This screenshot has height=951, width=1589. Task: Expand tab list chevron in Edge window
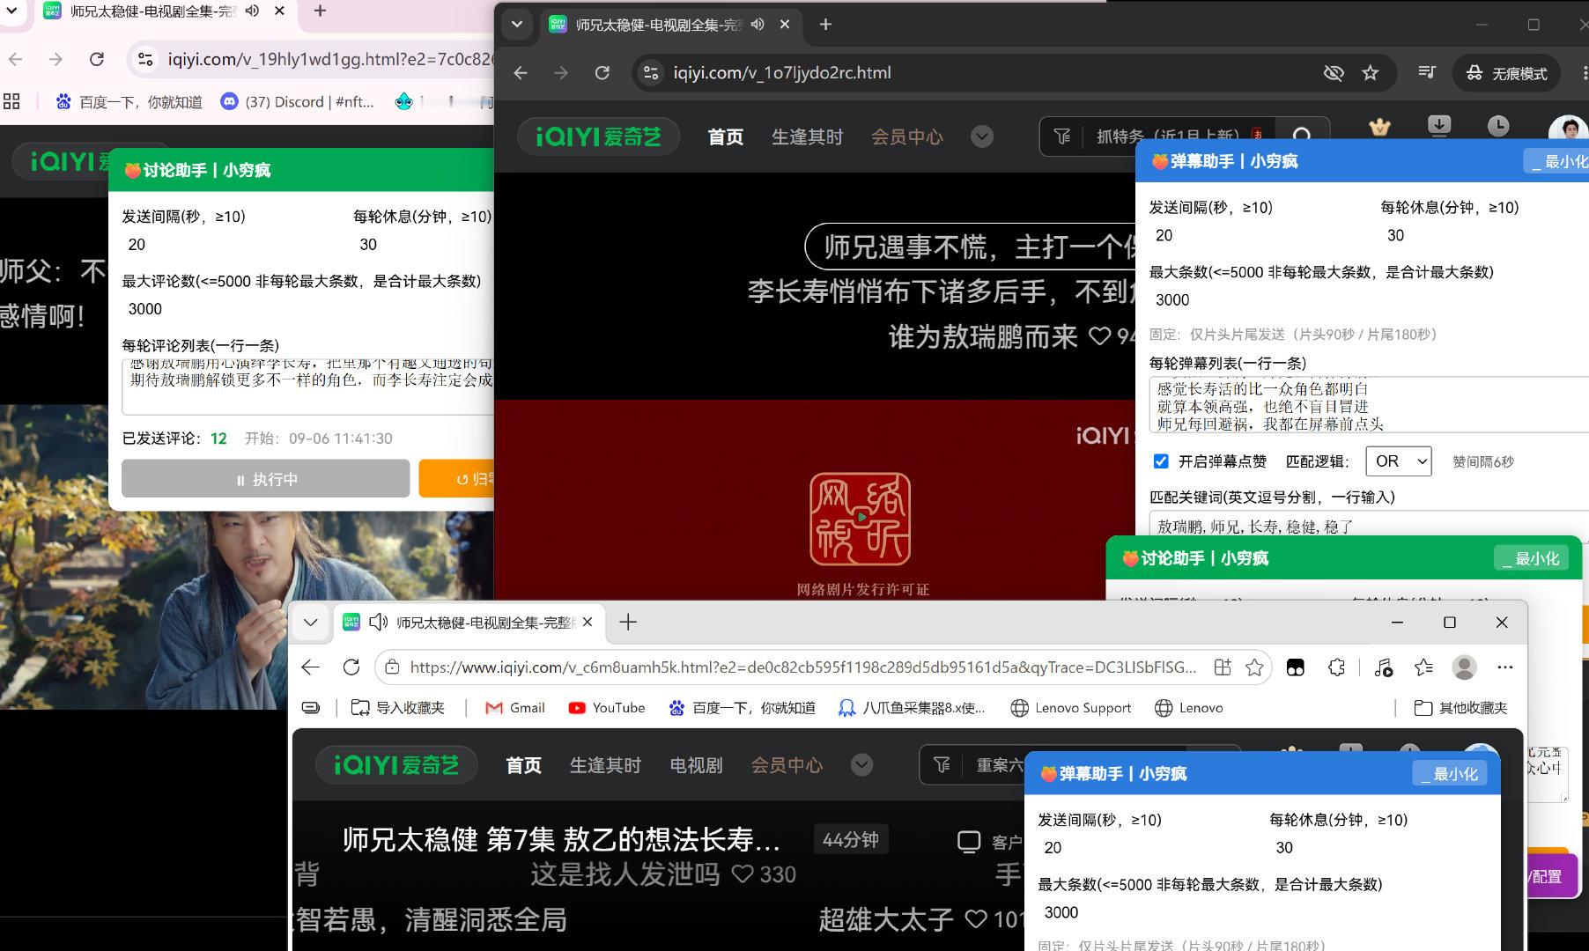pos(310,623)
